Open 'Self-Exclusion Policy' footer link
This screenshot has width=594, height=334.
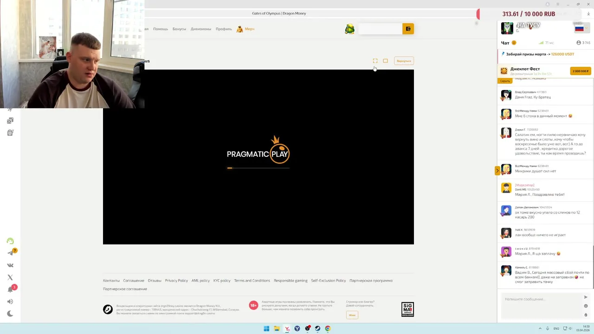[329, 281]
